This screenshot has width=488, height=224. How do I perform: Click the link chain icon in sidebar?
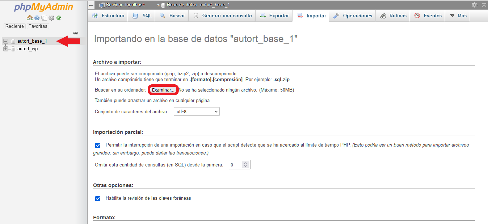76,33
